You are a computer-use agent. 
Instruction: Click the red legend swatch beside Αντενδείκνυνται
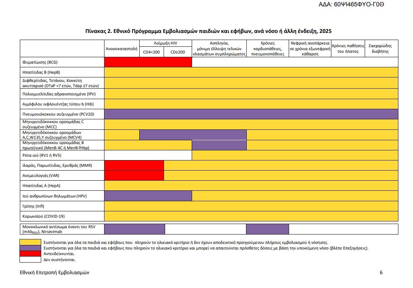click(31, 253)
